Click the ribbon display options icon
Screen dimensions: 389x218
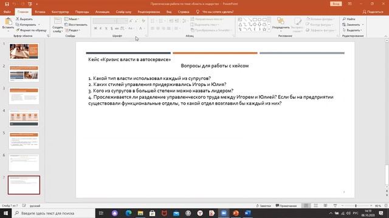pyautogui.click(x=349, y=4)
